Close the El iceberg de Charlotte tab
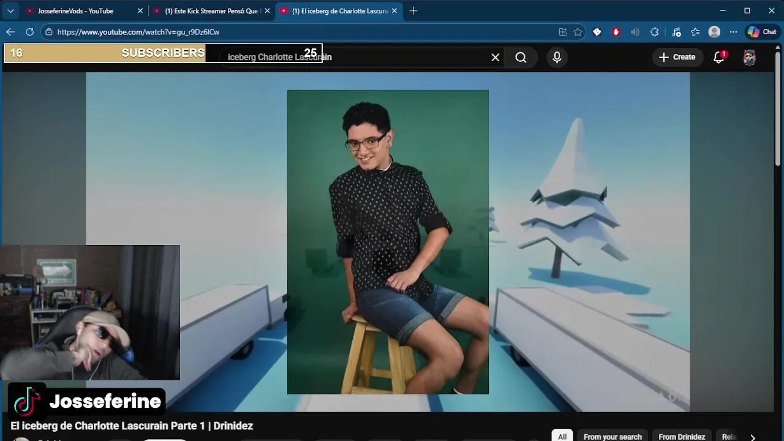This screenshot has width=784, height=441. (394, 11)
